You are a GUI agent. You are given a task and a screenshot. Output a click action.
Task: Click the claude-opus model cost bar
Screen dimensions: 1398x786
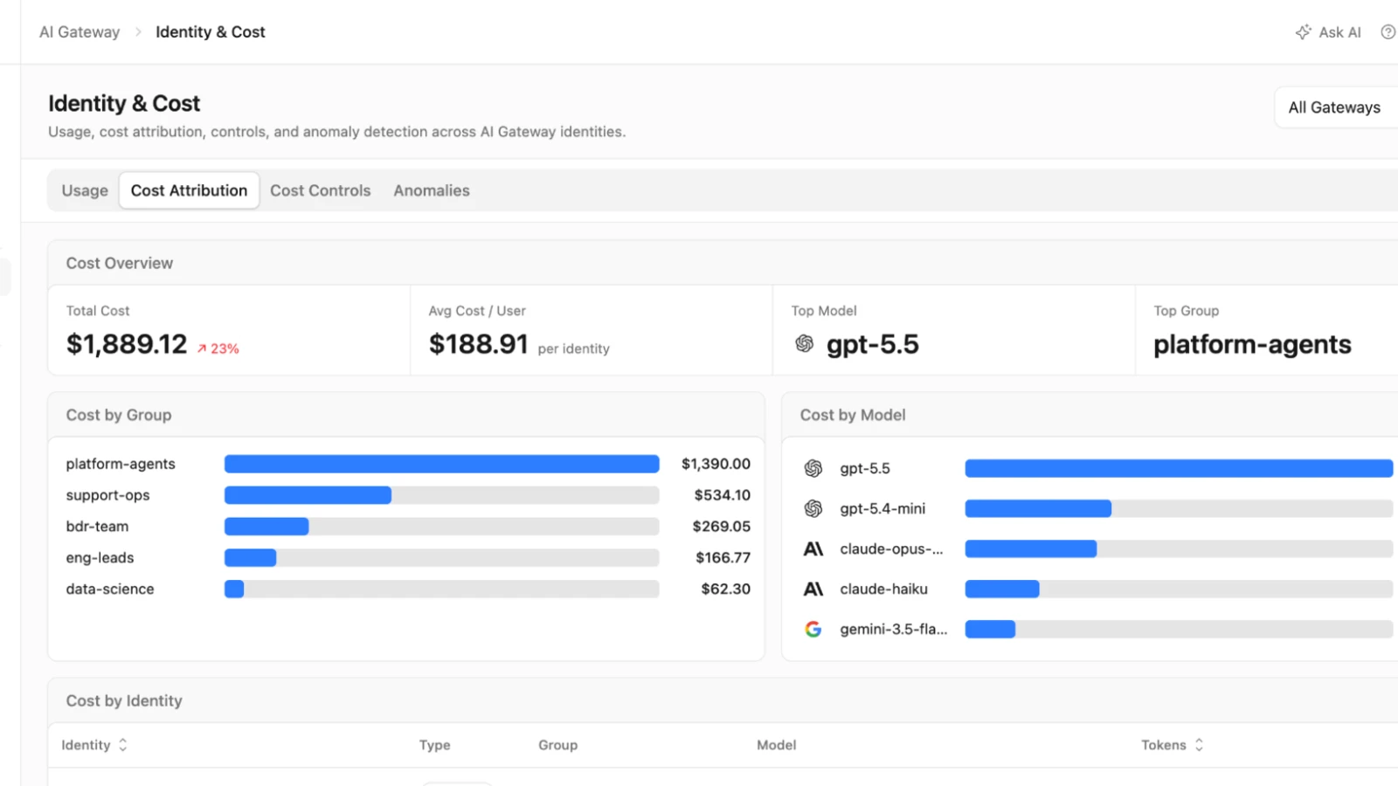coord(1179,549)
